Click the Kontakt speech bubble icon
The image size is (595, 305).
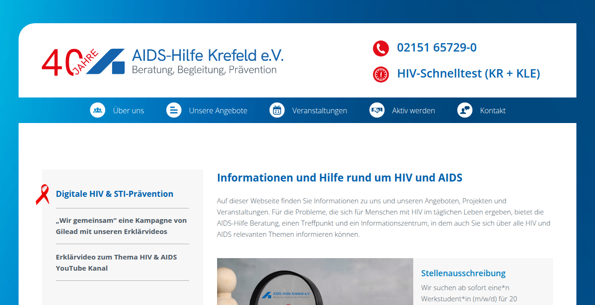coord(465,110)
